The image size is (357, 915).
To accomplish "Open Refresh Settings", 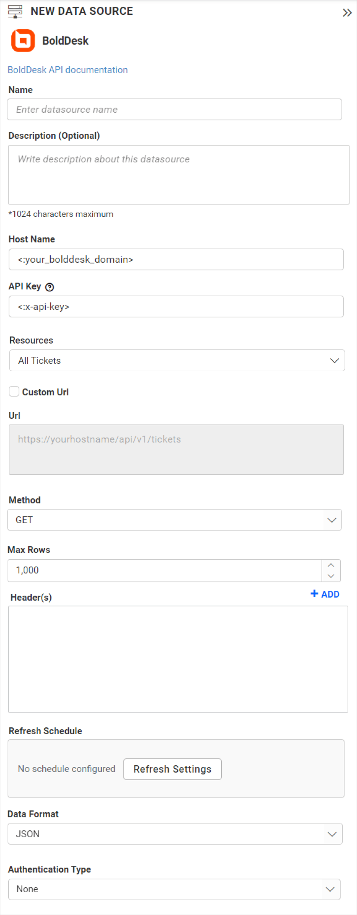I will [172, 769].
